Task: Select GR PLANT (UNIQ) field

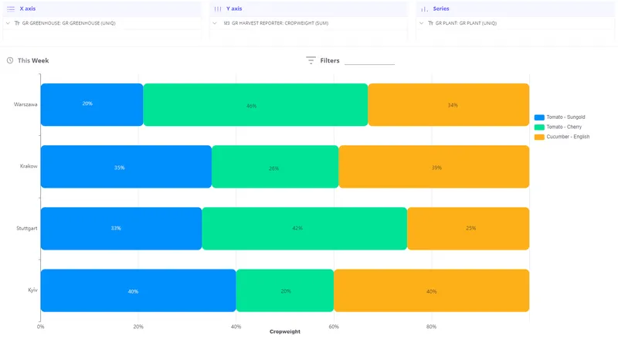Action: pyautogui.click(x=466, y=23)
